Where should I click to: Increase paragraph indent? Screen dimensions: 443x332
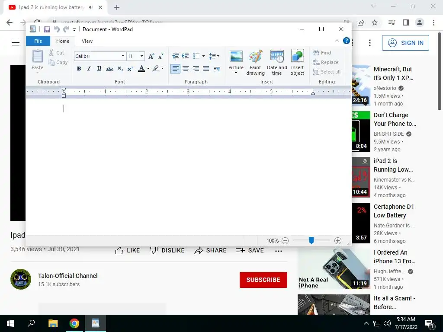185,56
